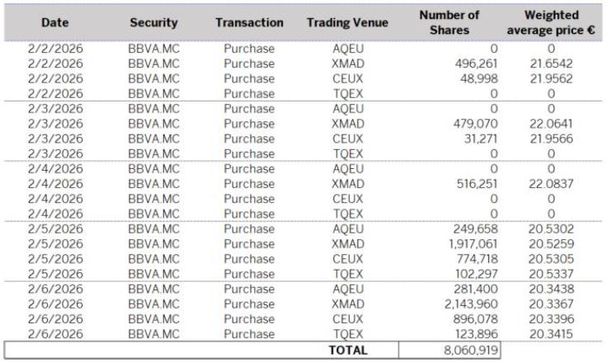This screenshot has width=607, height=362.
Task: Select the 22.0837 average price cell
Action: 550,183
